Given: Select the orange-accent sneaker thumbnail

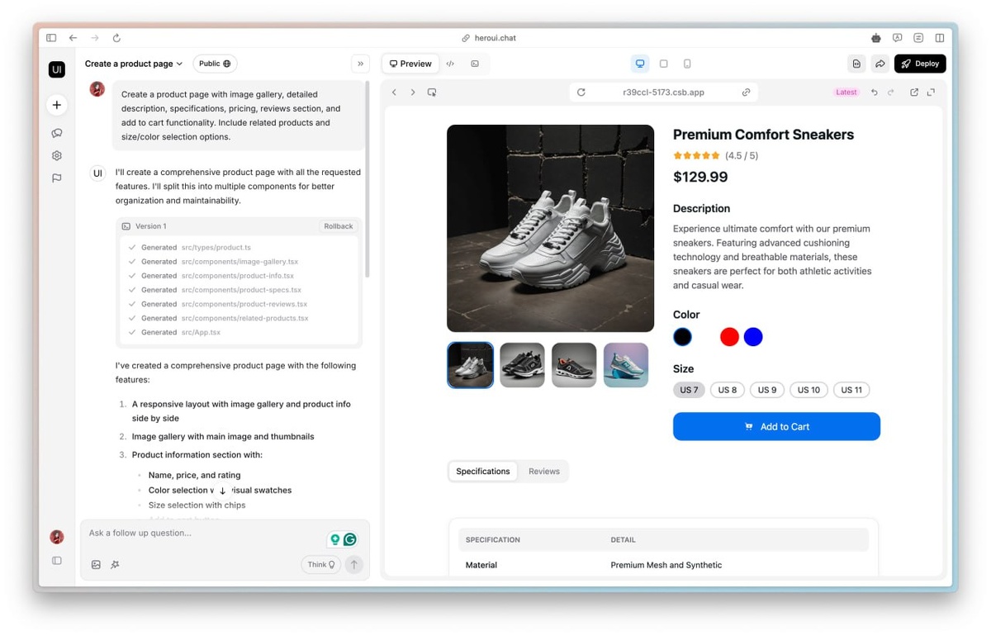Looking at the screenshot, I should pyautogui.click(x=574, y=365).
